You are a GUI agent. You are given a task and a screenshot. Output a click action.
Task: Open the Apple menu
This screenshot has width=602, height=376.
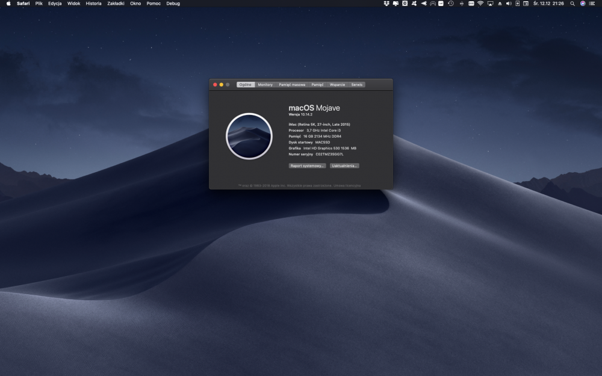pyautogui.click(x=8, y=4)
